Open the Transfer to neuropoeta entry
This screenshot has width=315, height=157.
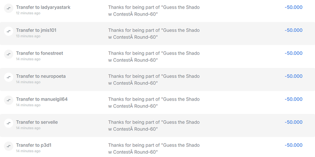(41, 76)
